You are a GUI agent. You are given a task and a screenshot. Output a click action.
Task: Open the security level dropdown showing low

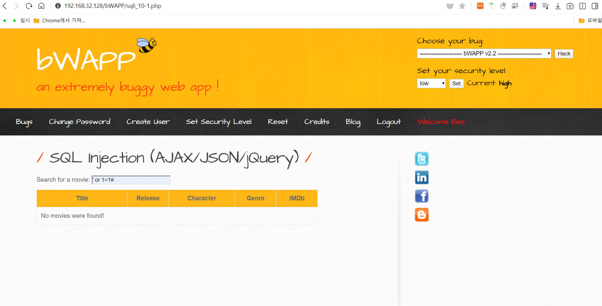[x=431, y=83]
